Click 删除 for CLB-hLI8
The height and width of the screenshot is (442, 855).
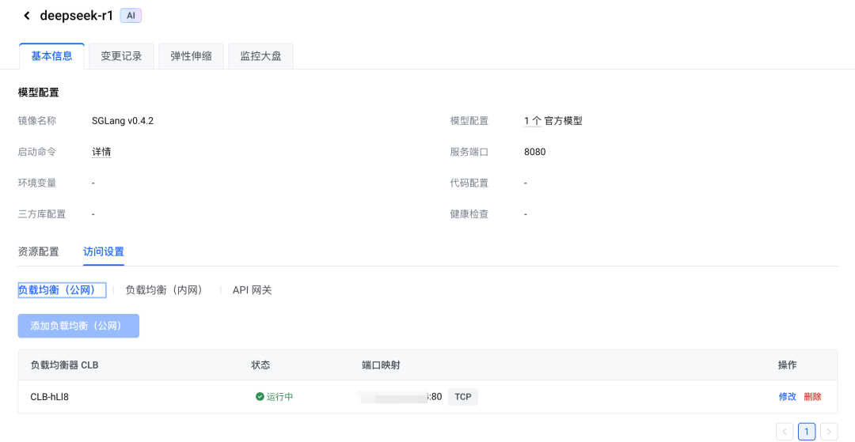tap(812, 397)
